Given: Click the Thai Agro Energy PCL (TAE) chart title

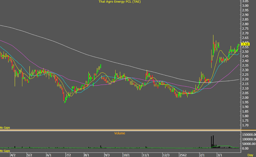Looking at the screenshot, I should click(120, 2).
